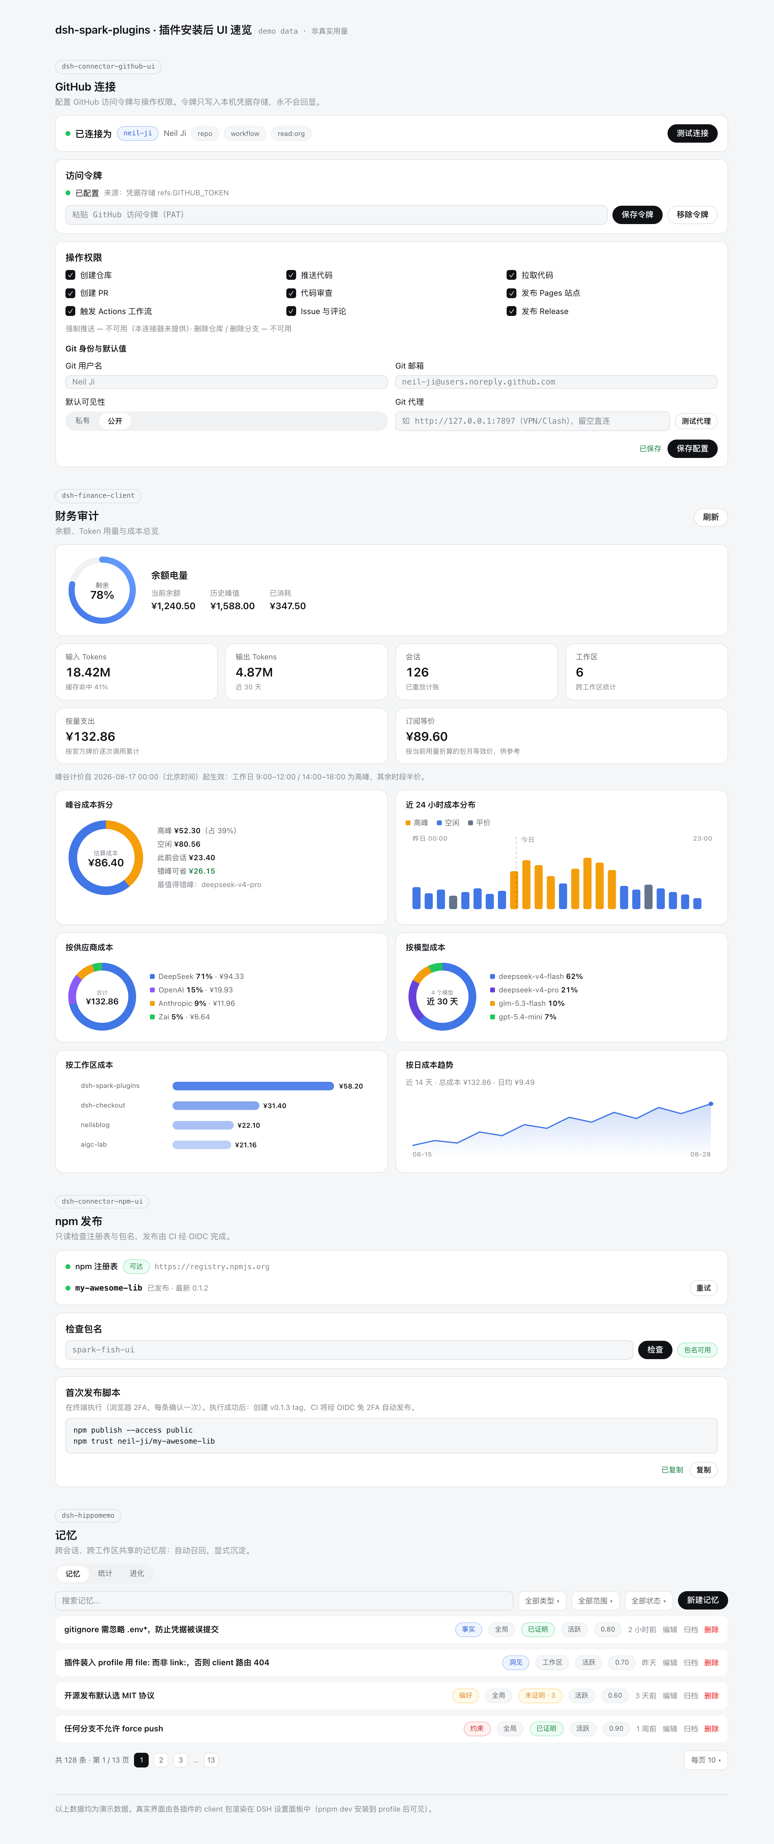Disable 触发 Actions 工作流 permission
Image resolution: width=774 pixels, height=1844 pixels.
[70, 311]
